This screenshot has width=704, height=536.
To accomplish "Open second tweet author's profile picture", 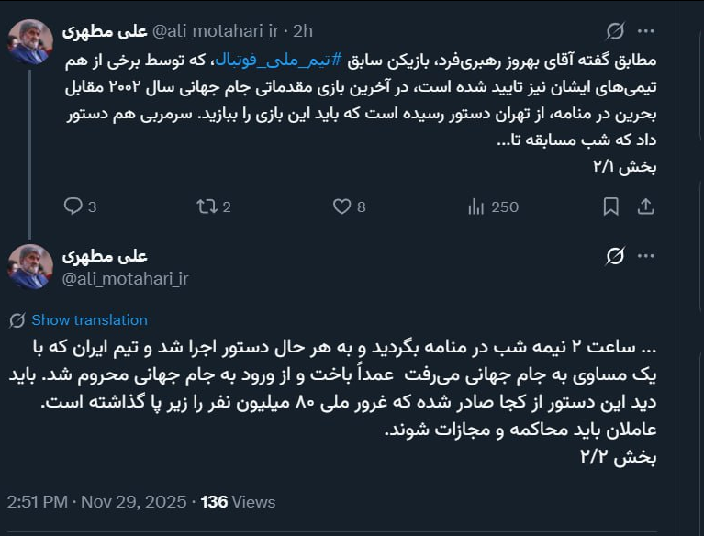I will [30, 267].
